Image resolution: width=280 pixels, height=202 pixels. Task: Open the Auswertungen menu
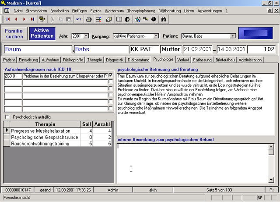click(210, 11)
